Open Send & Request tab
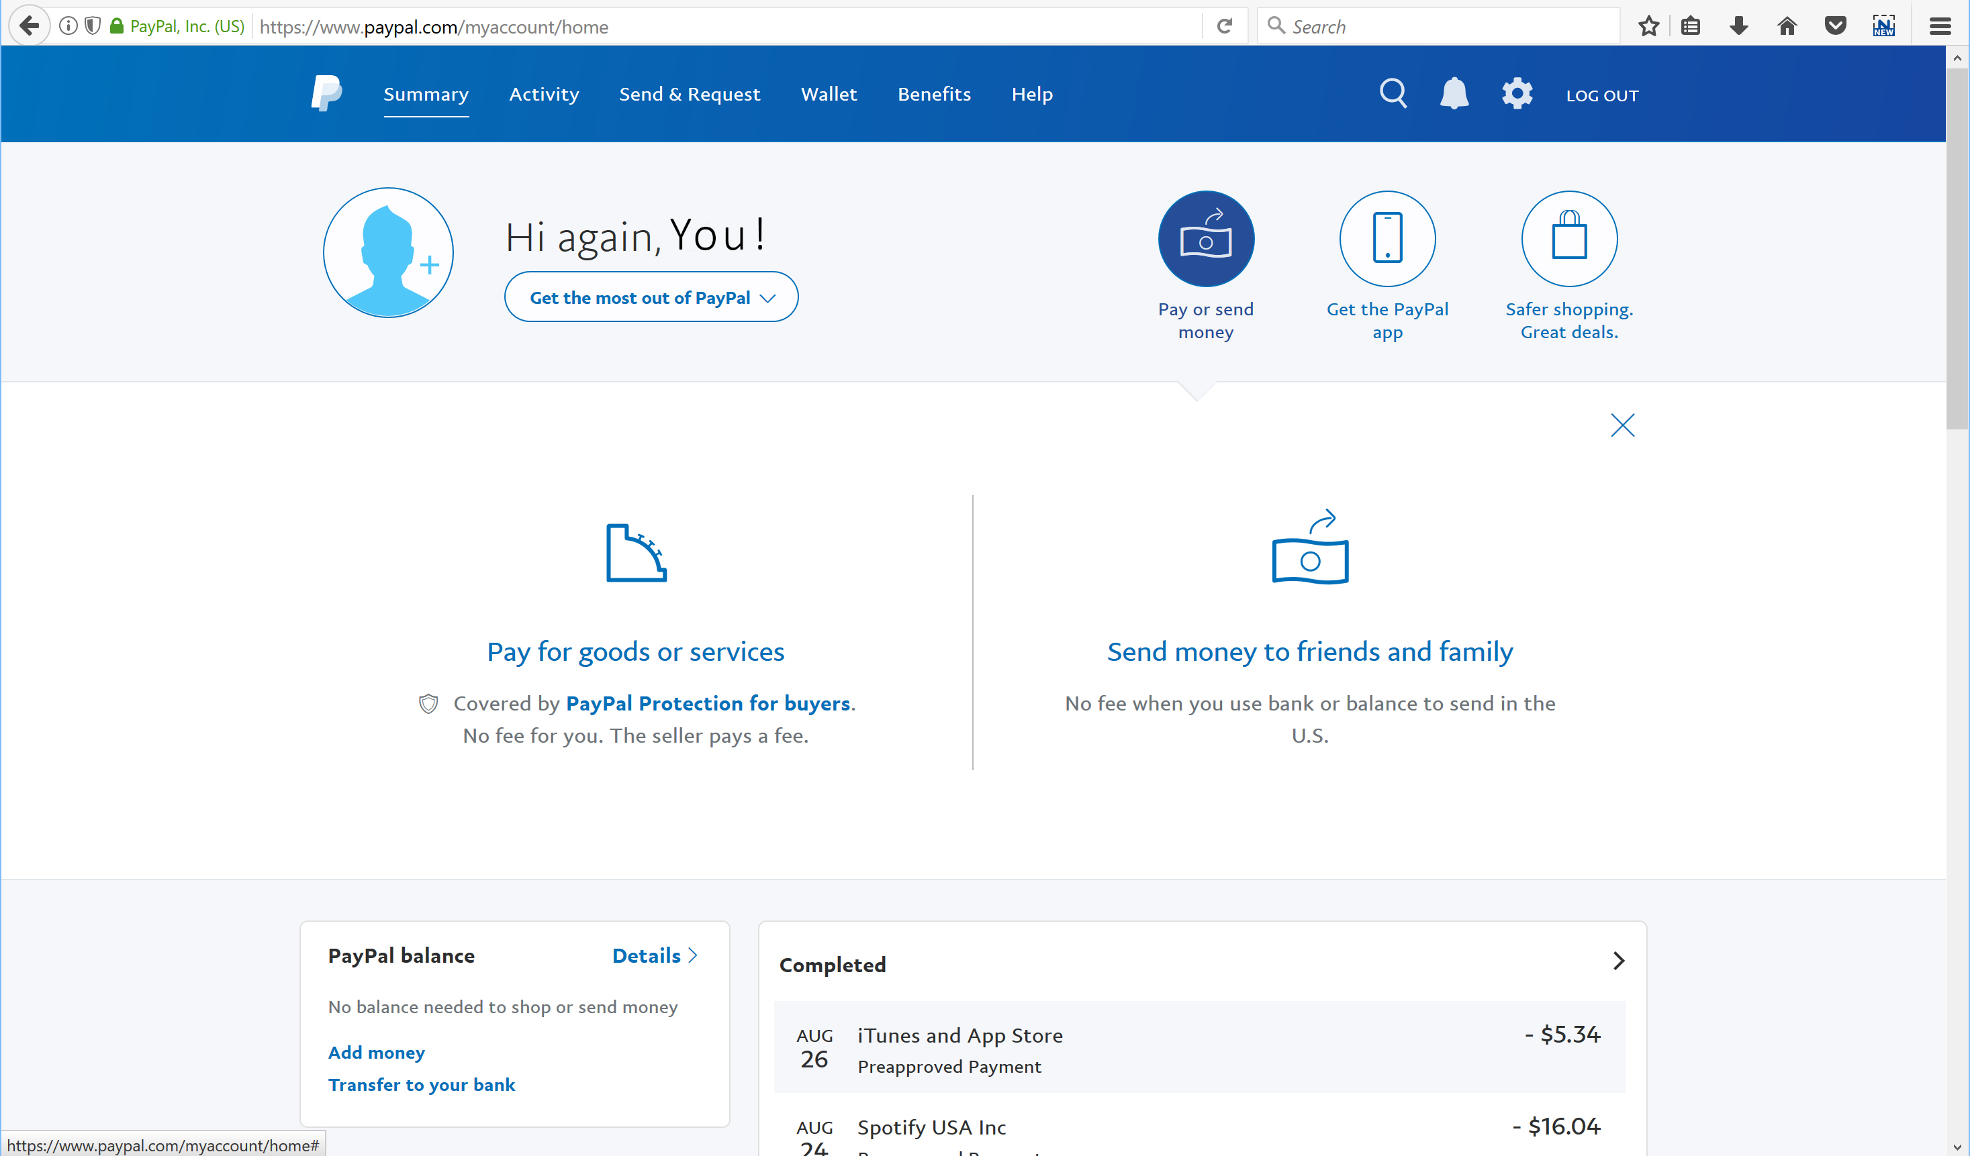This screenshot has height=1156, width=1970. click(x=690, y=95)
